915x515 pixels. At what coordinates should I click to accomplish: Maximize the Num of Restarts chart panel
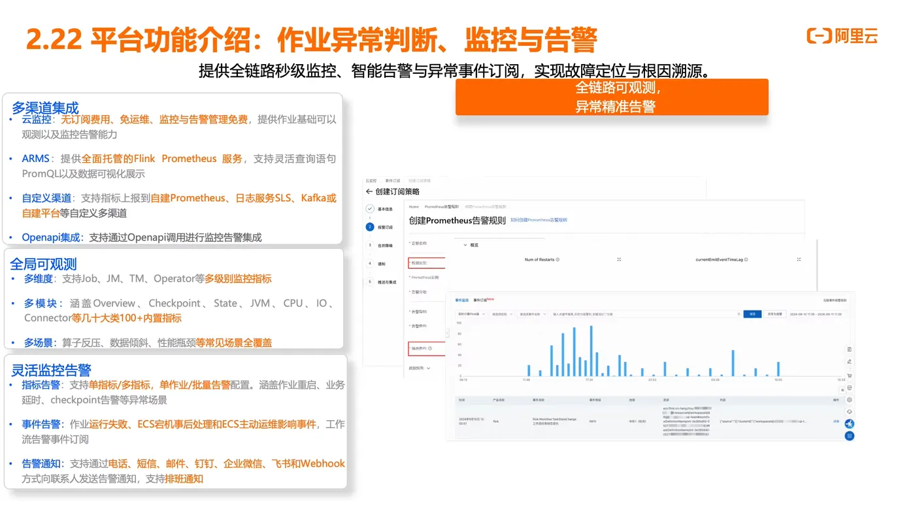pyautogui.click(x=619, y=259)
